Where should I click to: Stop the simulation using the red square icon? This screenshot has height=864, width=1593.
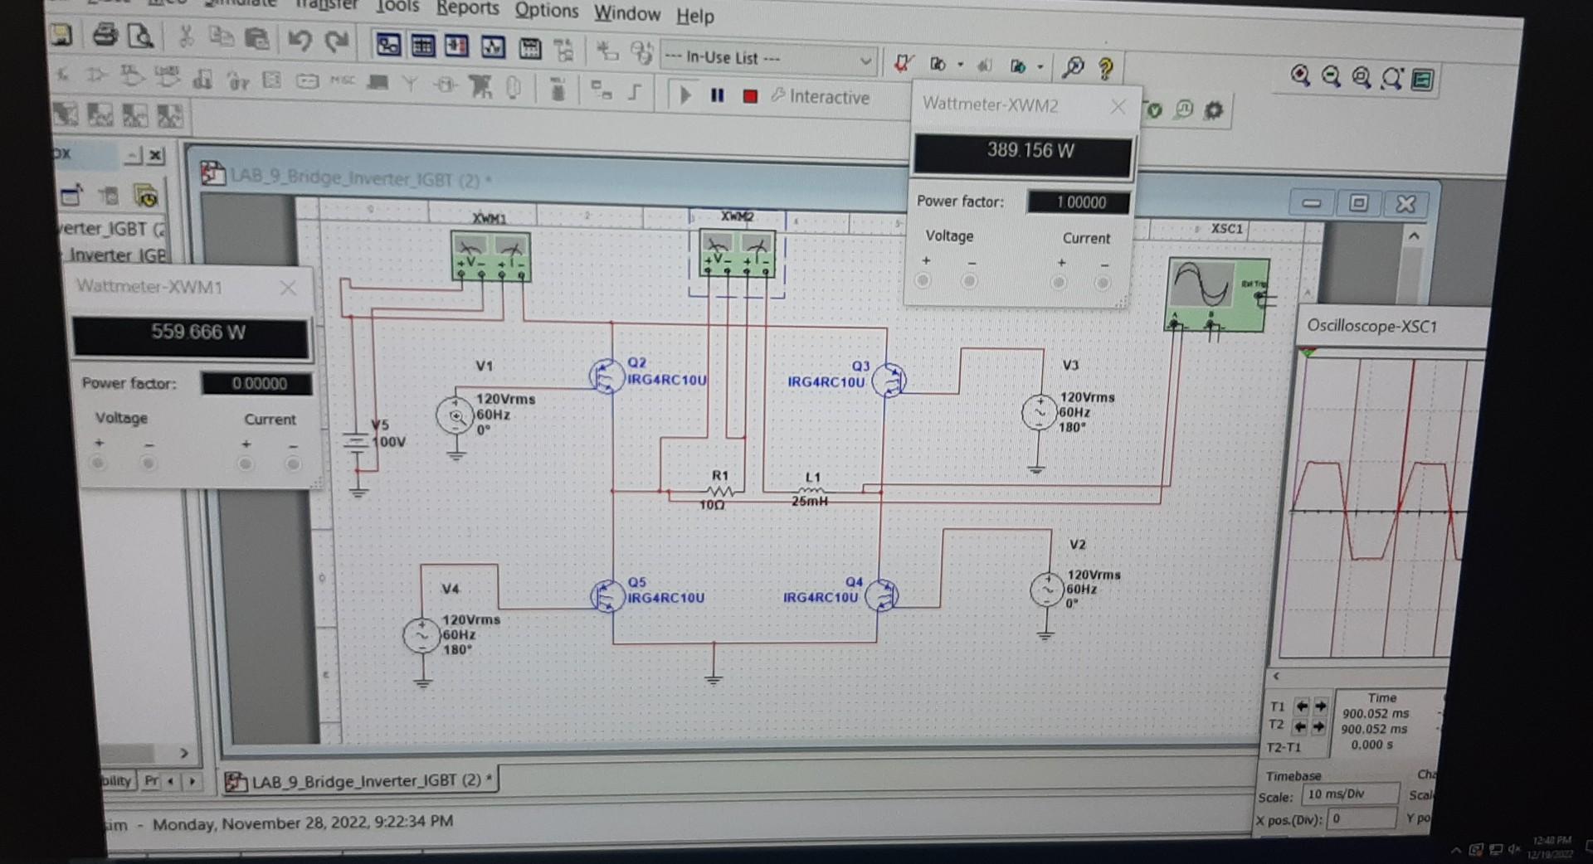point(750,96)
